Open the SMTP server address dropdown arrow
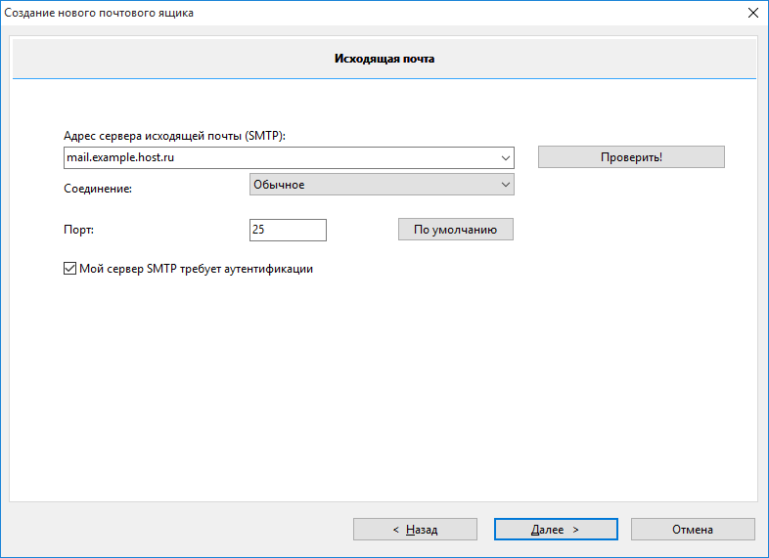Screen dimensions: 769x558 point(505,157)
